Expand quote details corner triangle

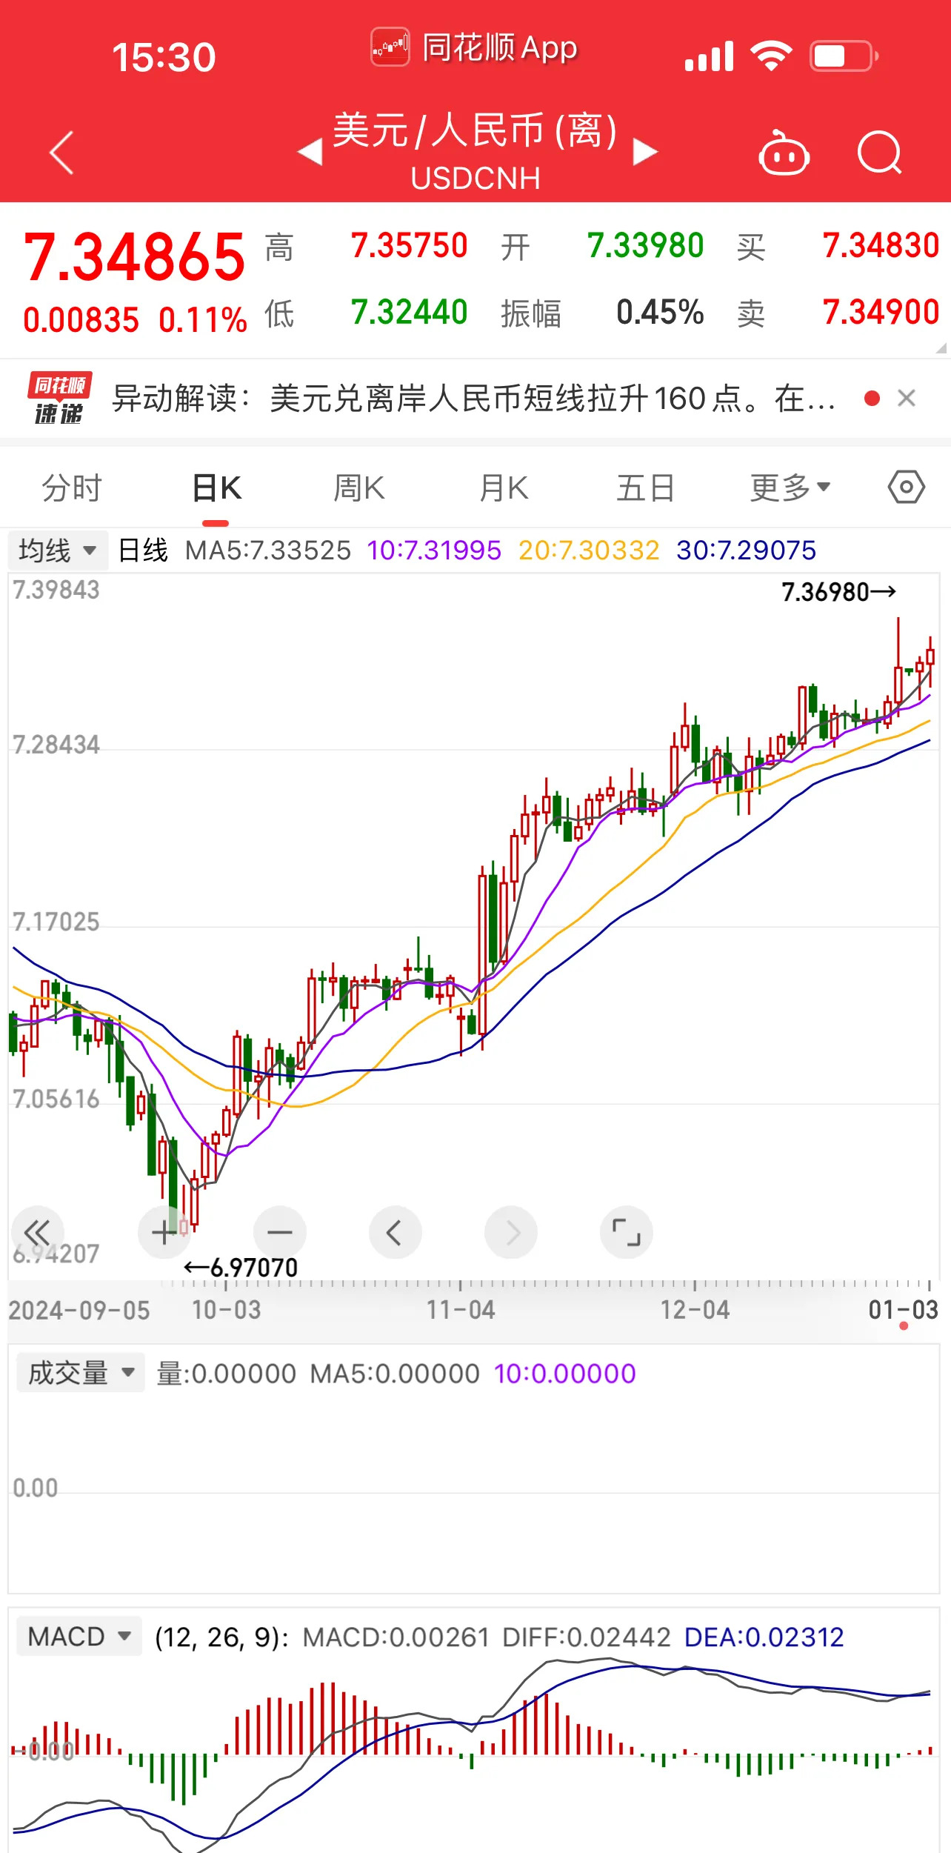(x=941, y=347)
